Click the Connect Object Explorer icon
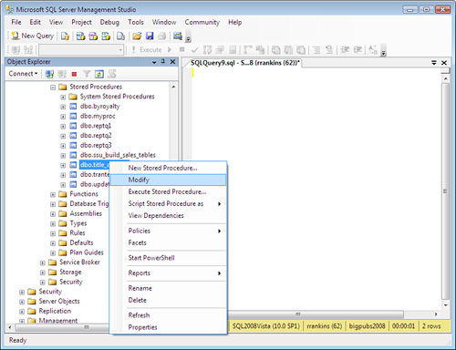Image resolution: width=456 pixels, height=350 pixels. click(x=49, y=74)
